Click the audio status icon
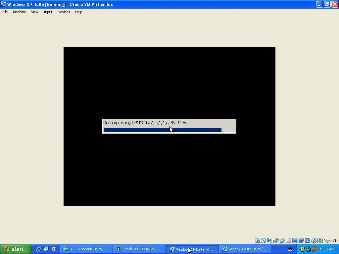The height and width of the screenshot is (254, 339). tap(269, 241)
